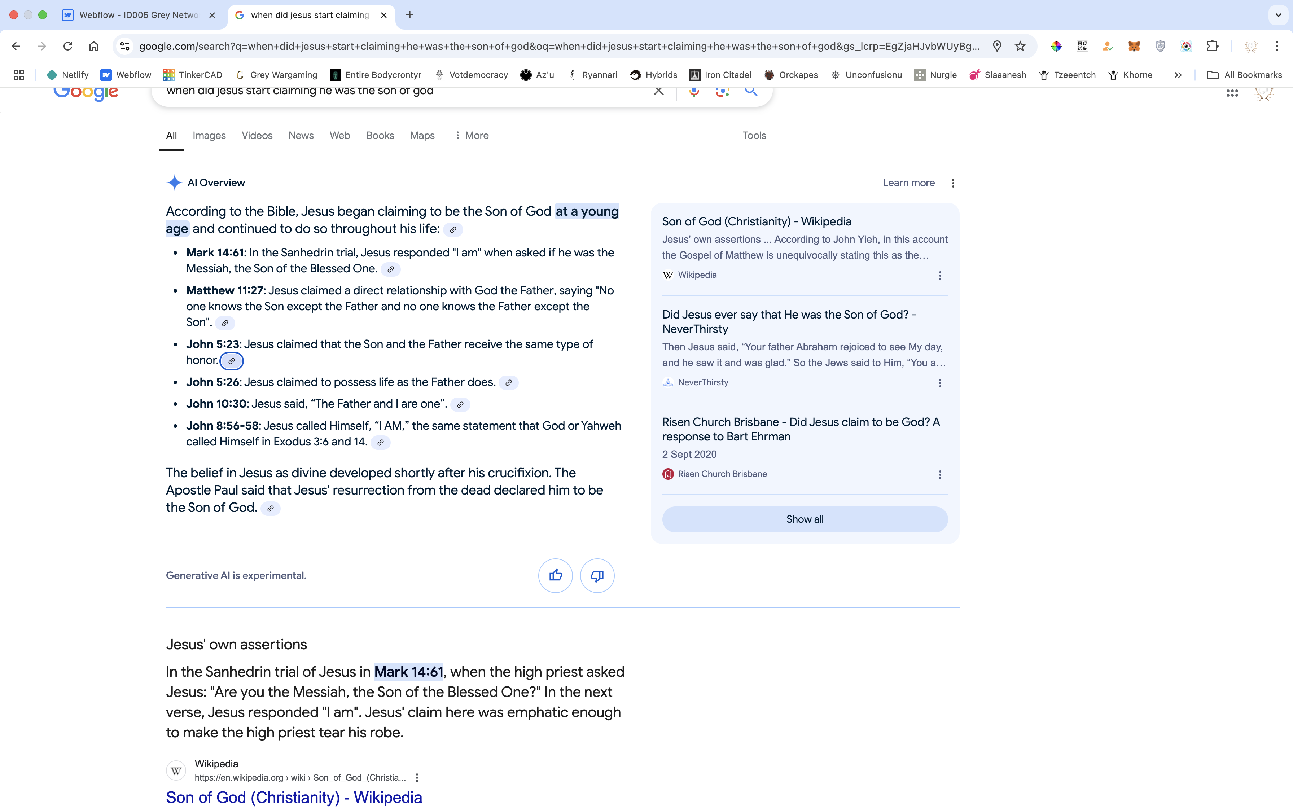Click the Show all sources button
The width and height of the screenshot is (1293, 808).
coord(805,519)
